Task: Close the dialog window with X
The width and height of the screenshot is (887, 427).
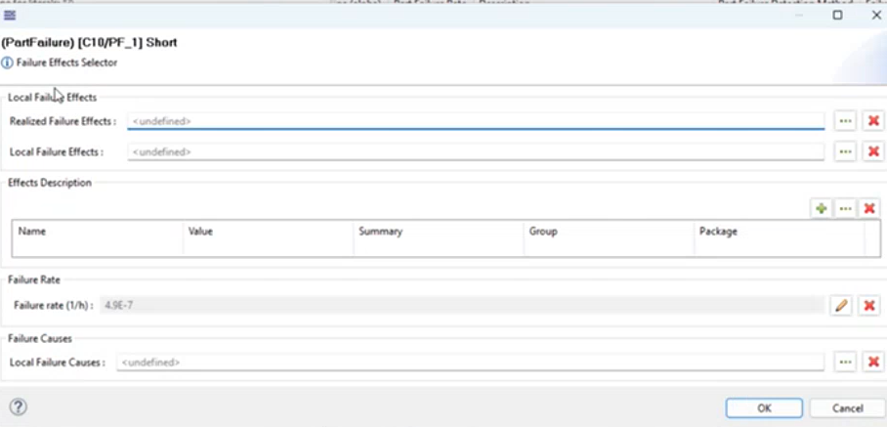Action: (875, 16)
